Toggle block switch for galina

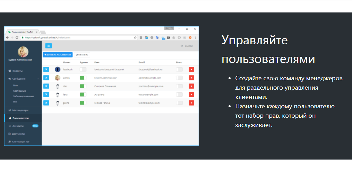pos(179,103)
